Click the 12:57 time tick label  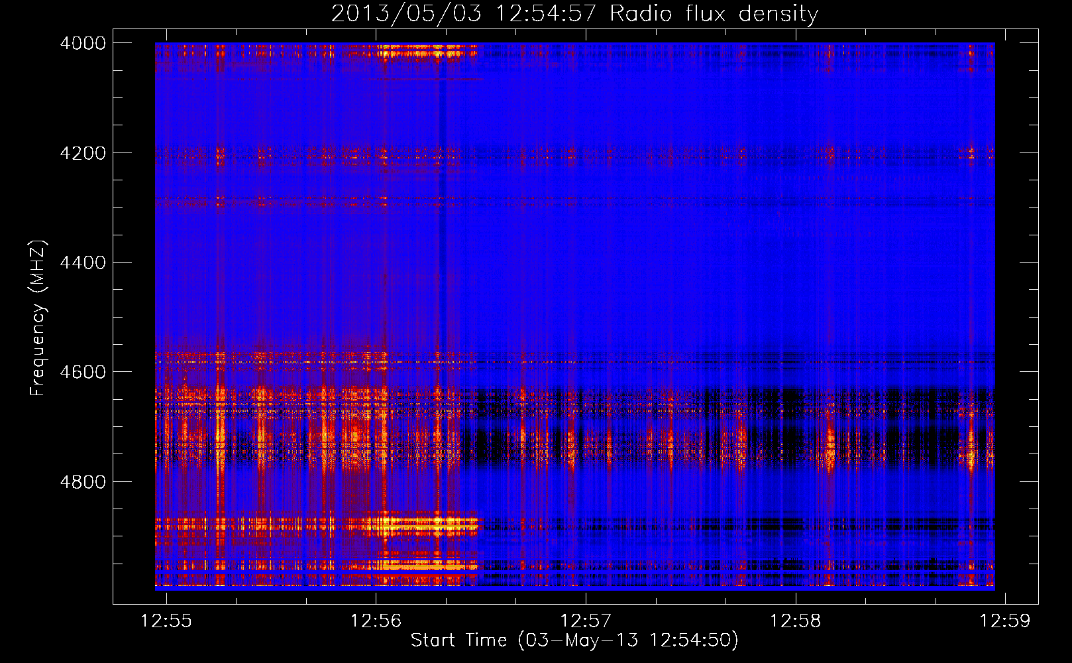586,621
